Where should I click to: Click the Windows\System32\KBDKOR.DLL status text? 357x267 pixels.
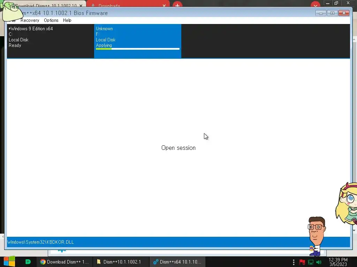click(x=40, y=242)
